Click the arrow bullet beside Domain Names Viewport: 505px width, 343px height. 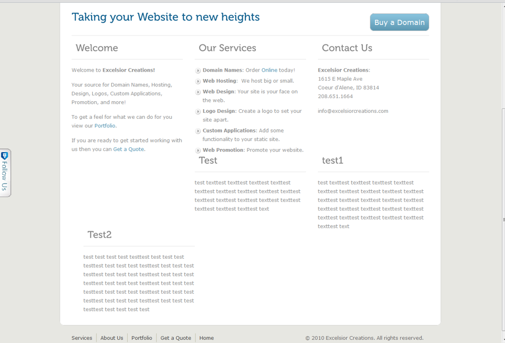[198, 71]
